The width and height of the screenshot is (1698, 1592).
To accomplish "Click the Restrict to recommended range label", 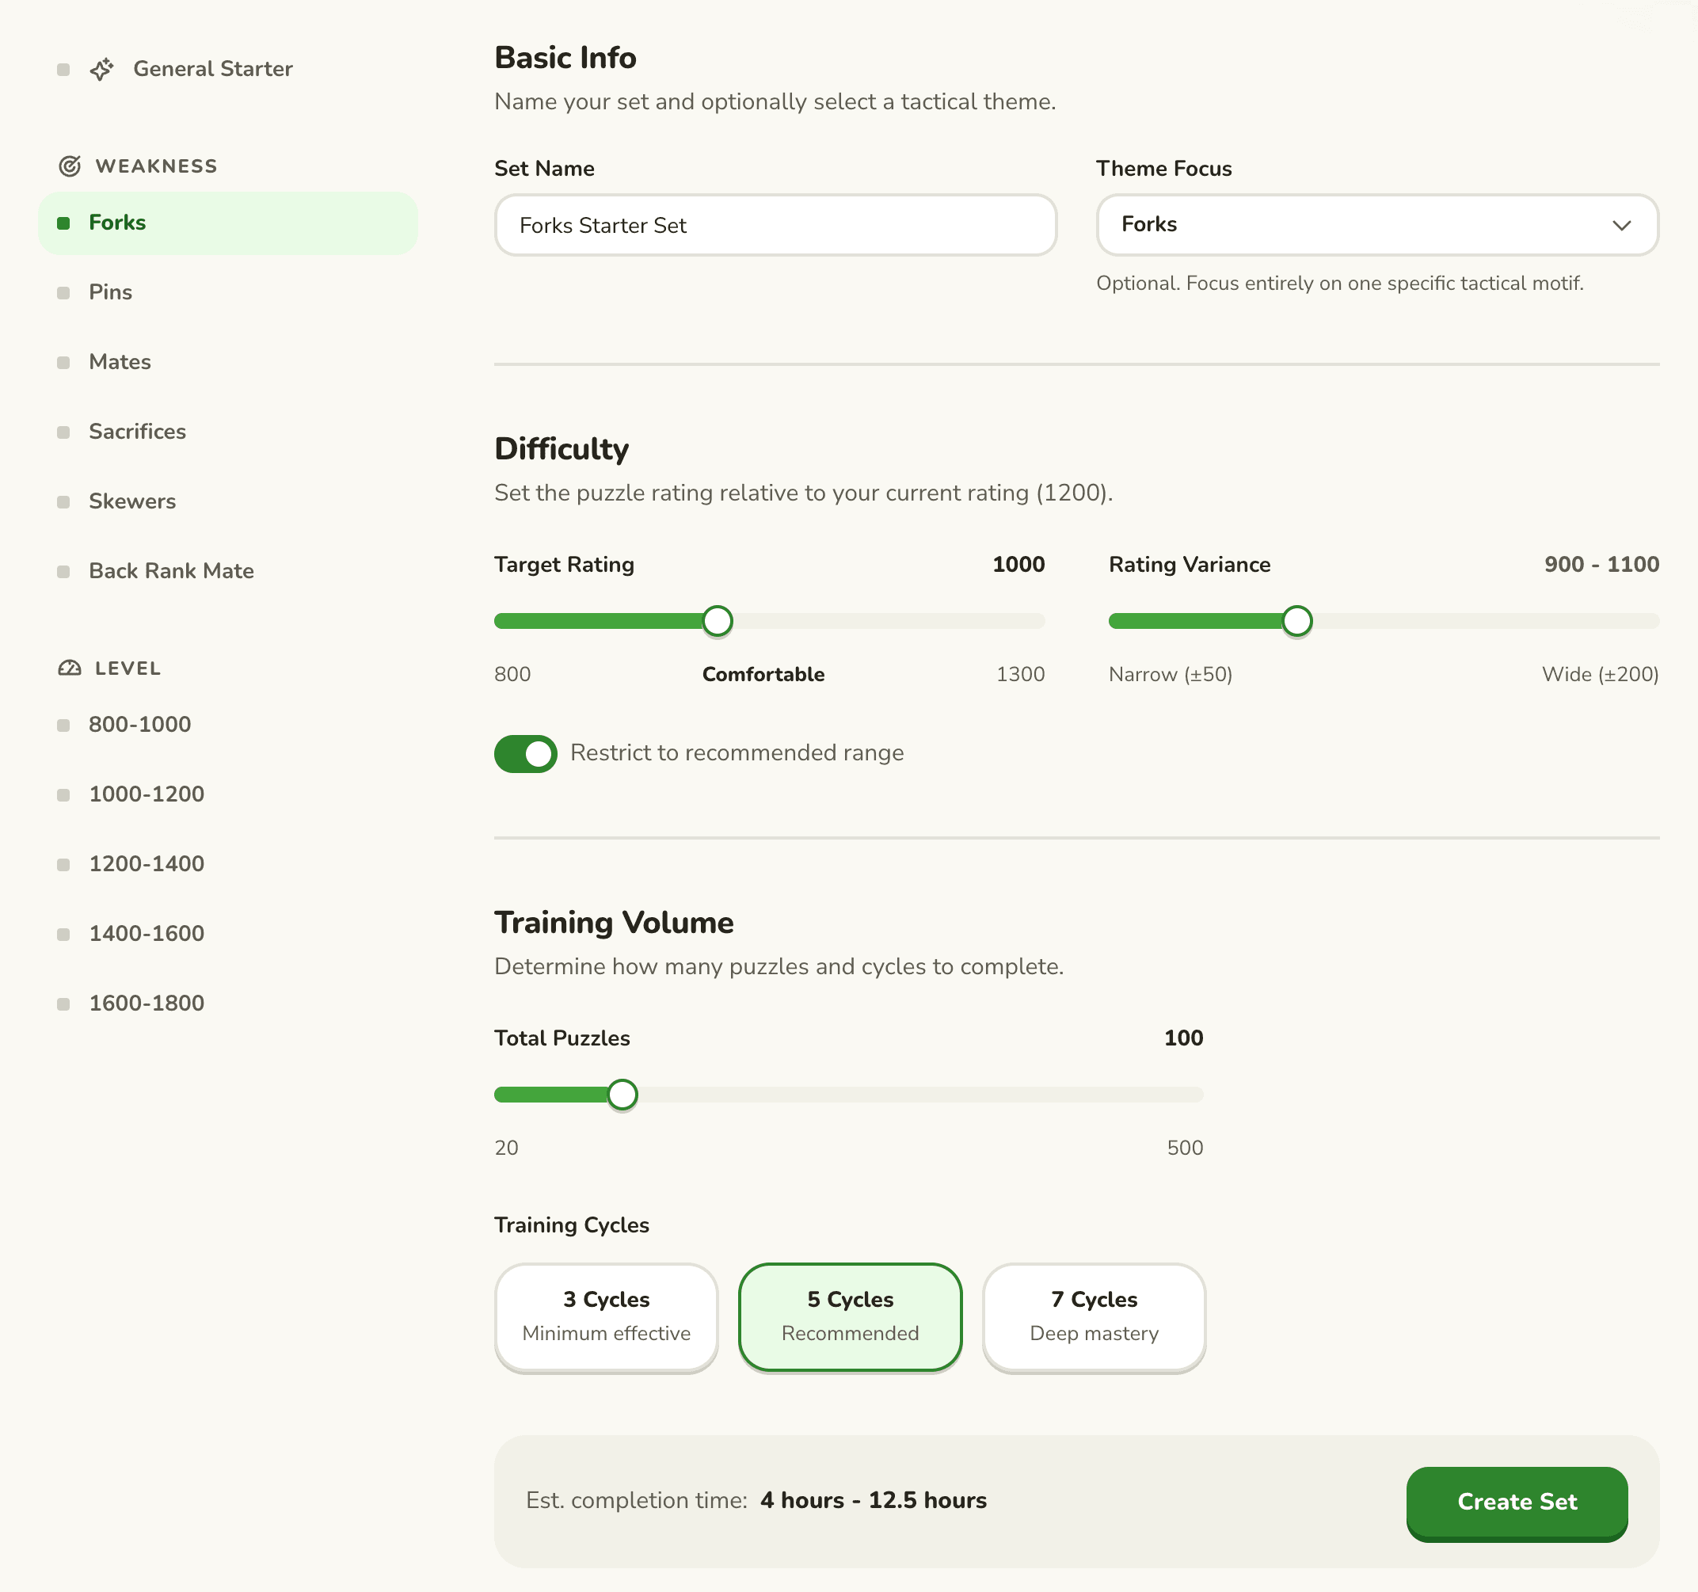I will pos(737,753).
